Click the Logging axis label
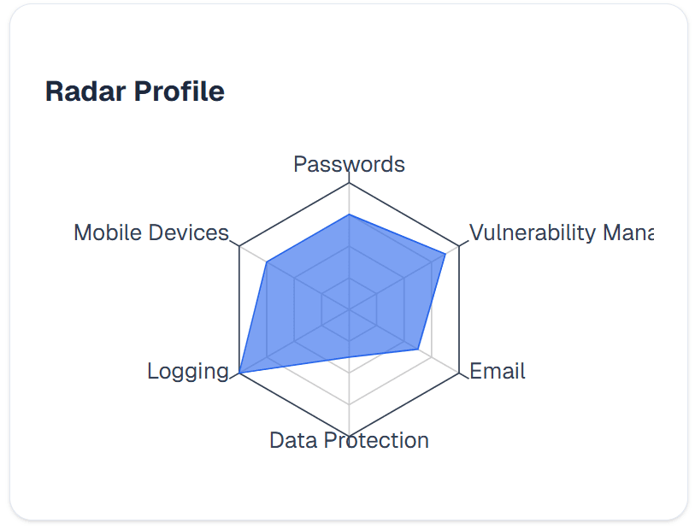 click(188, 371)
